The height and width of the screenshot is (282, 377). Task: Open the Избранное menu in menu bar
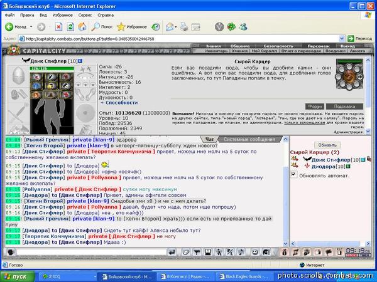coord(62,15)
